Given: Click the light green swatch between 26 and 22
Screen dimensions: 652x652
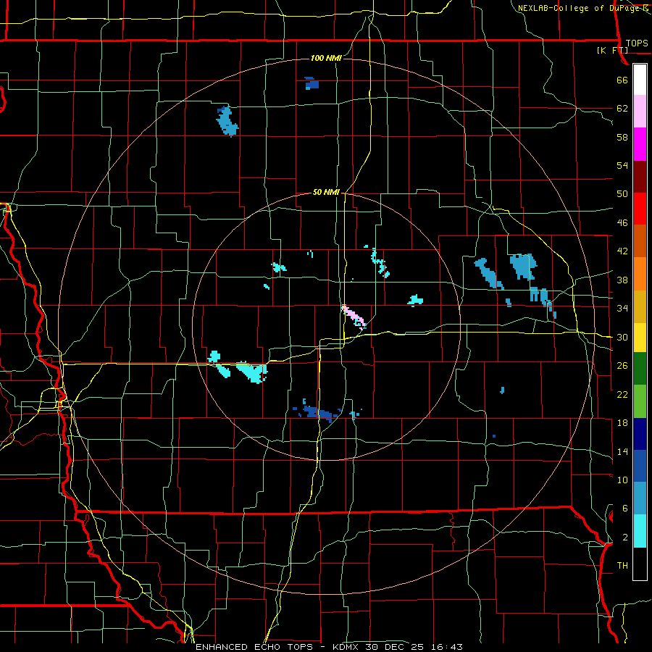Looking at the screenshot, I should pos(640,401).
